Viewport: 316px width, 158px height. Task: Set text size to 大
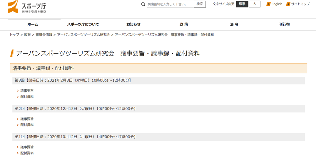(x=255, y=4)
